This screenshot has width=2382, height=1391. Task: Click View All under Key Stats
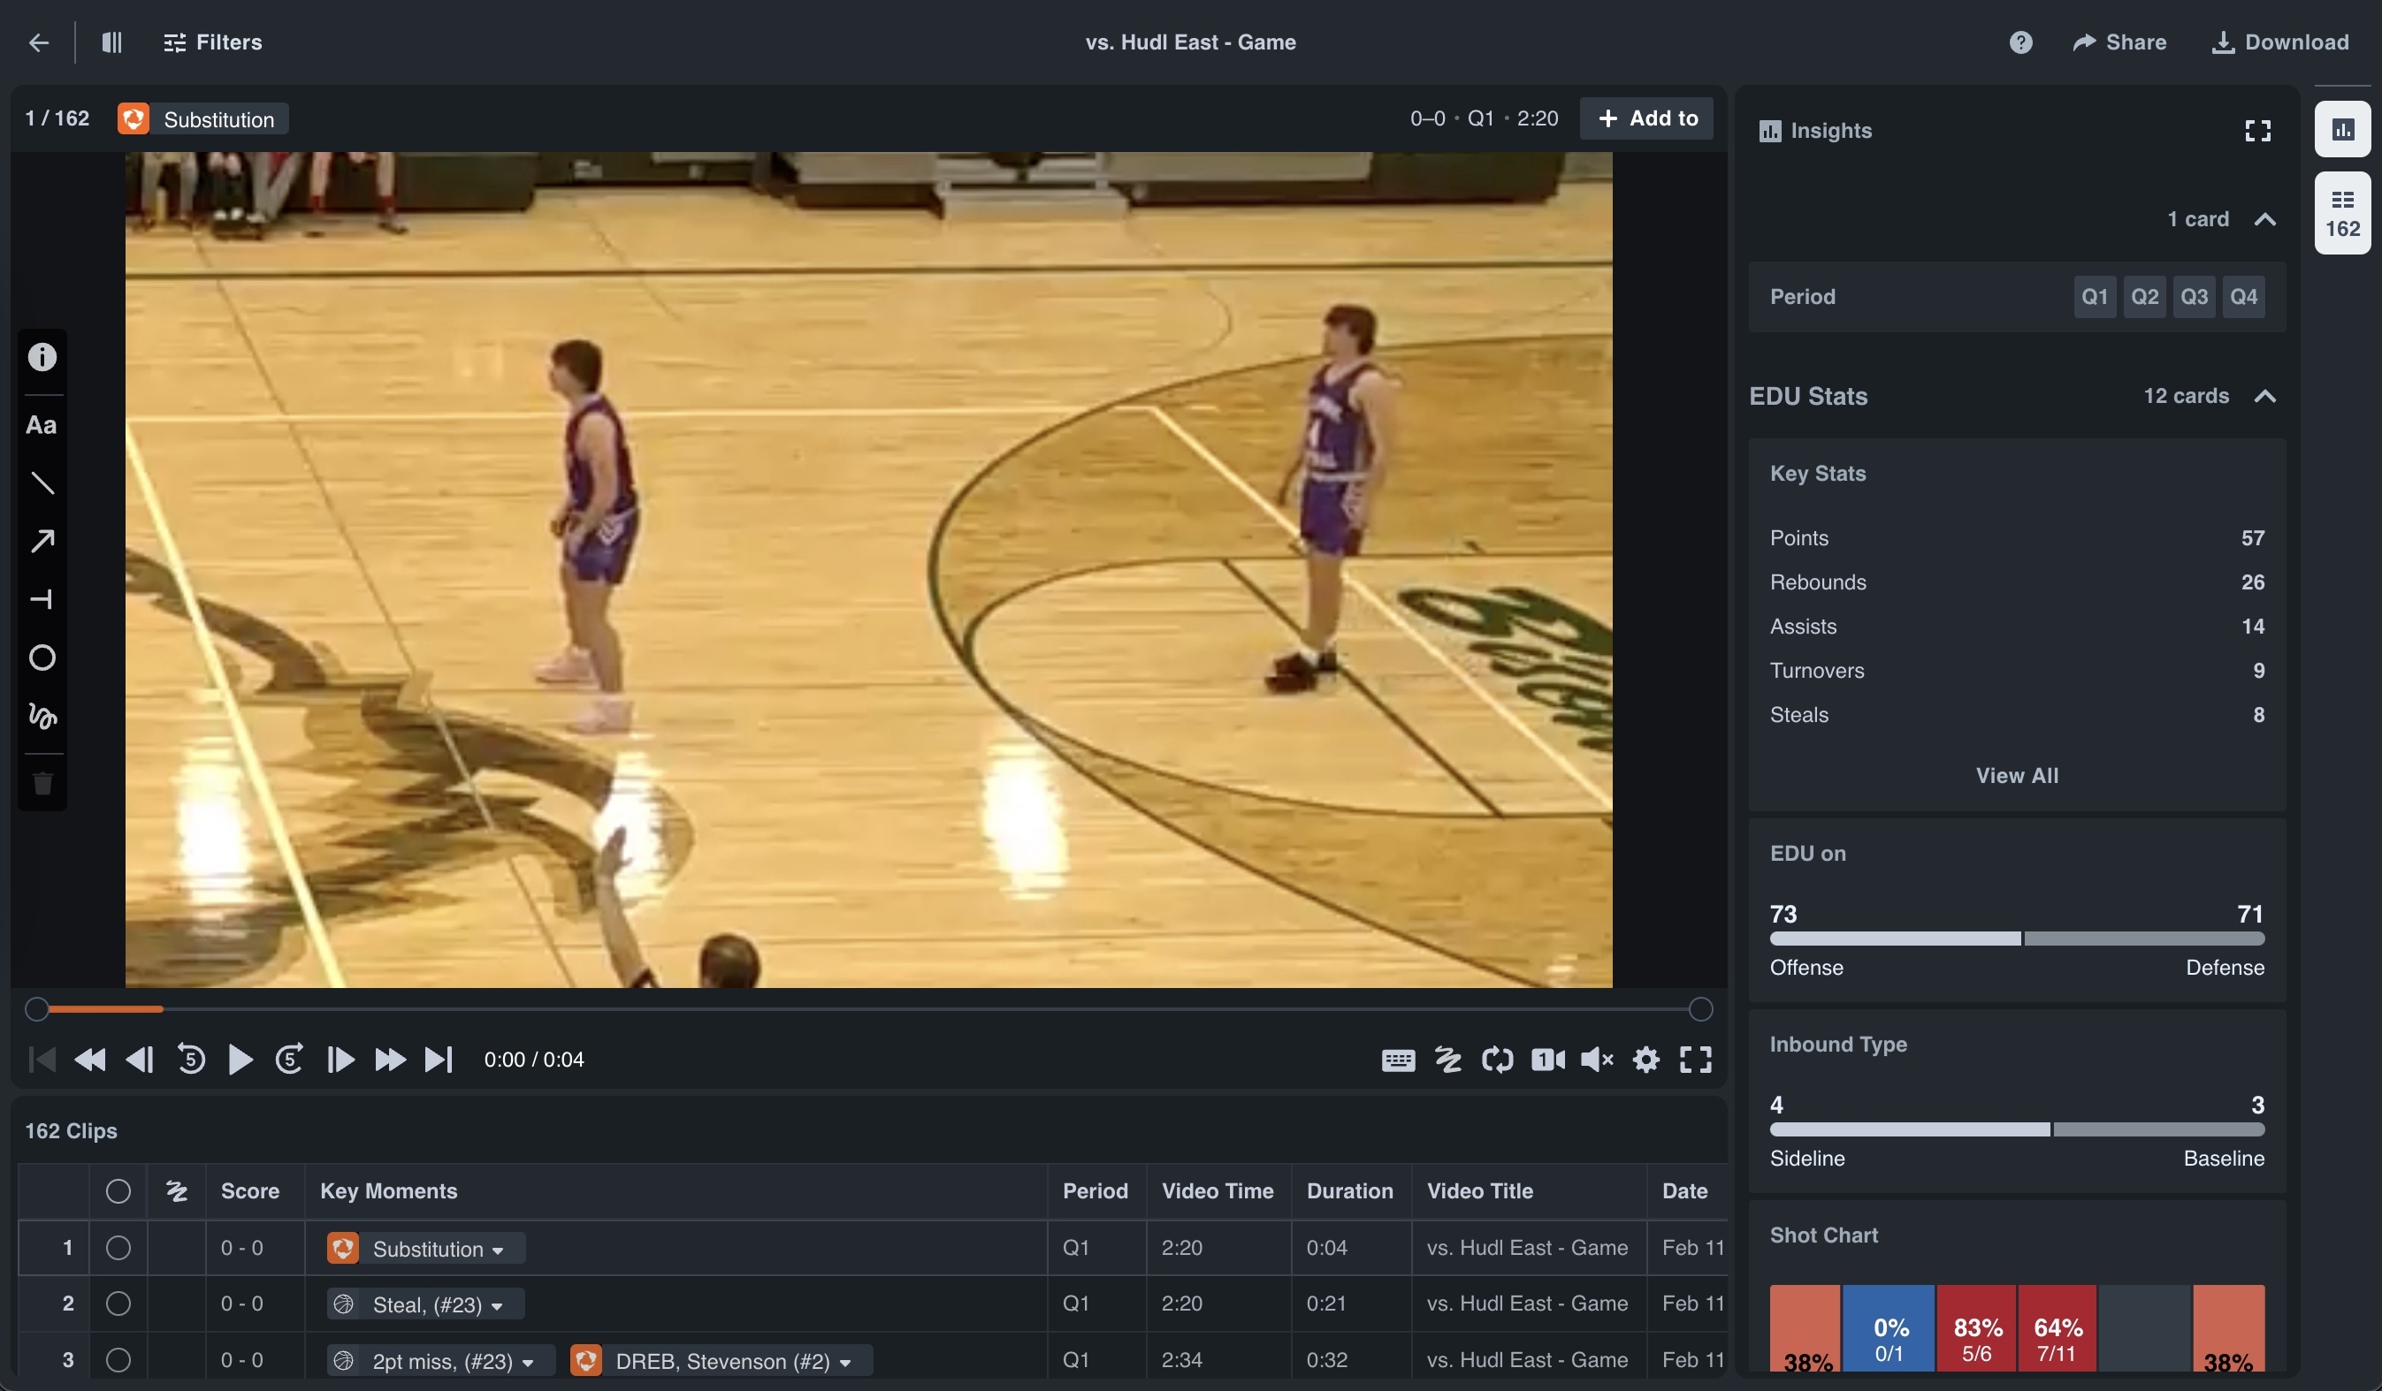point(2016,775)
